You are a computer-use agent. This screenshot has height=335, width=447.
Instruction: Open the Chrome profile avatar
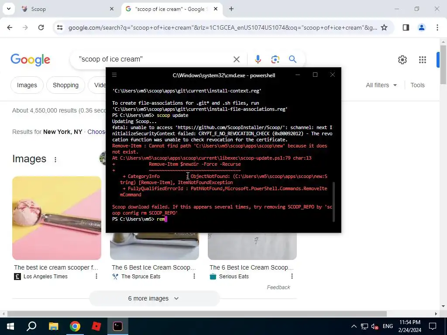tap(422, 27)
